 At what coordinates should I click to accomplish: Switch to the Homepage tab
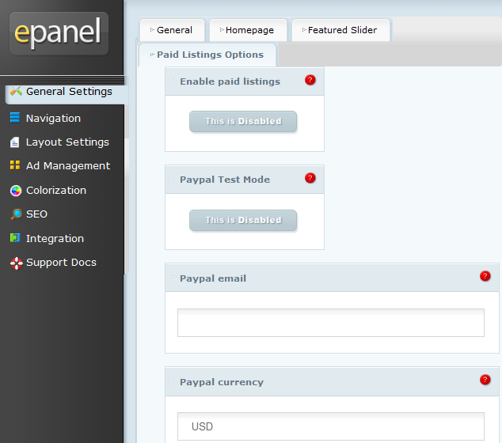248,30
